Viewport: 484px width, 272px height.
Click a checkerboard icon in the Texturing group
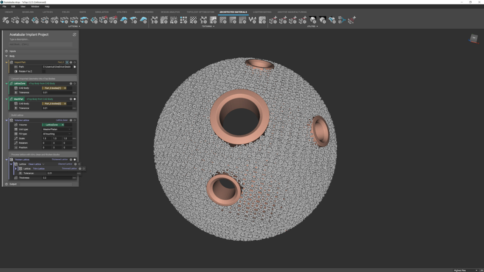click(x=184, y=19)
